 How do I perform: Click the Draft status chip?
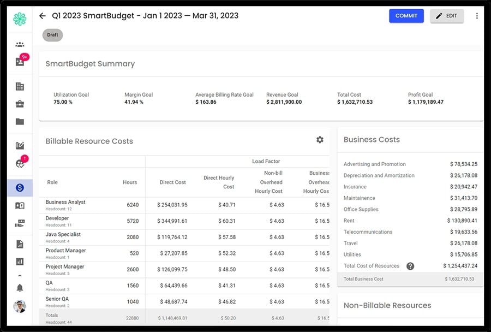(52, 35)
